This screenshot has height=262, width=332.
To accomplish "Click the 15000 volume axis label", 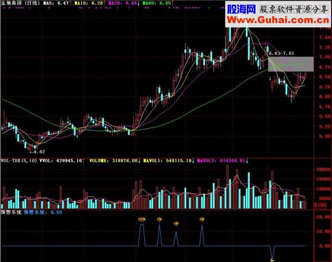I will pyautogui.click(x=323, y=179).
